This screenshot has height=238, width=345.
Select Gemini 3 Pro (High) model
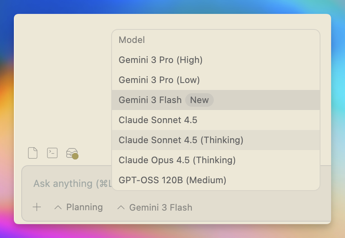161,60
